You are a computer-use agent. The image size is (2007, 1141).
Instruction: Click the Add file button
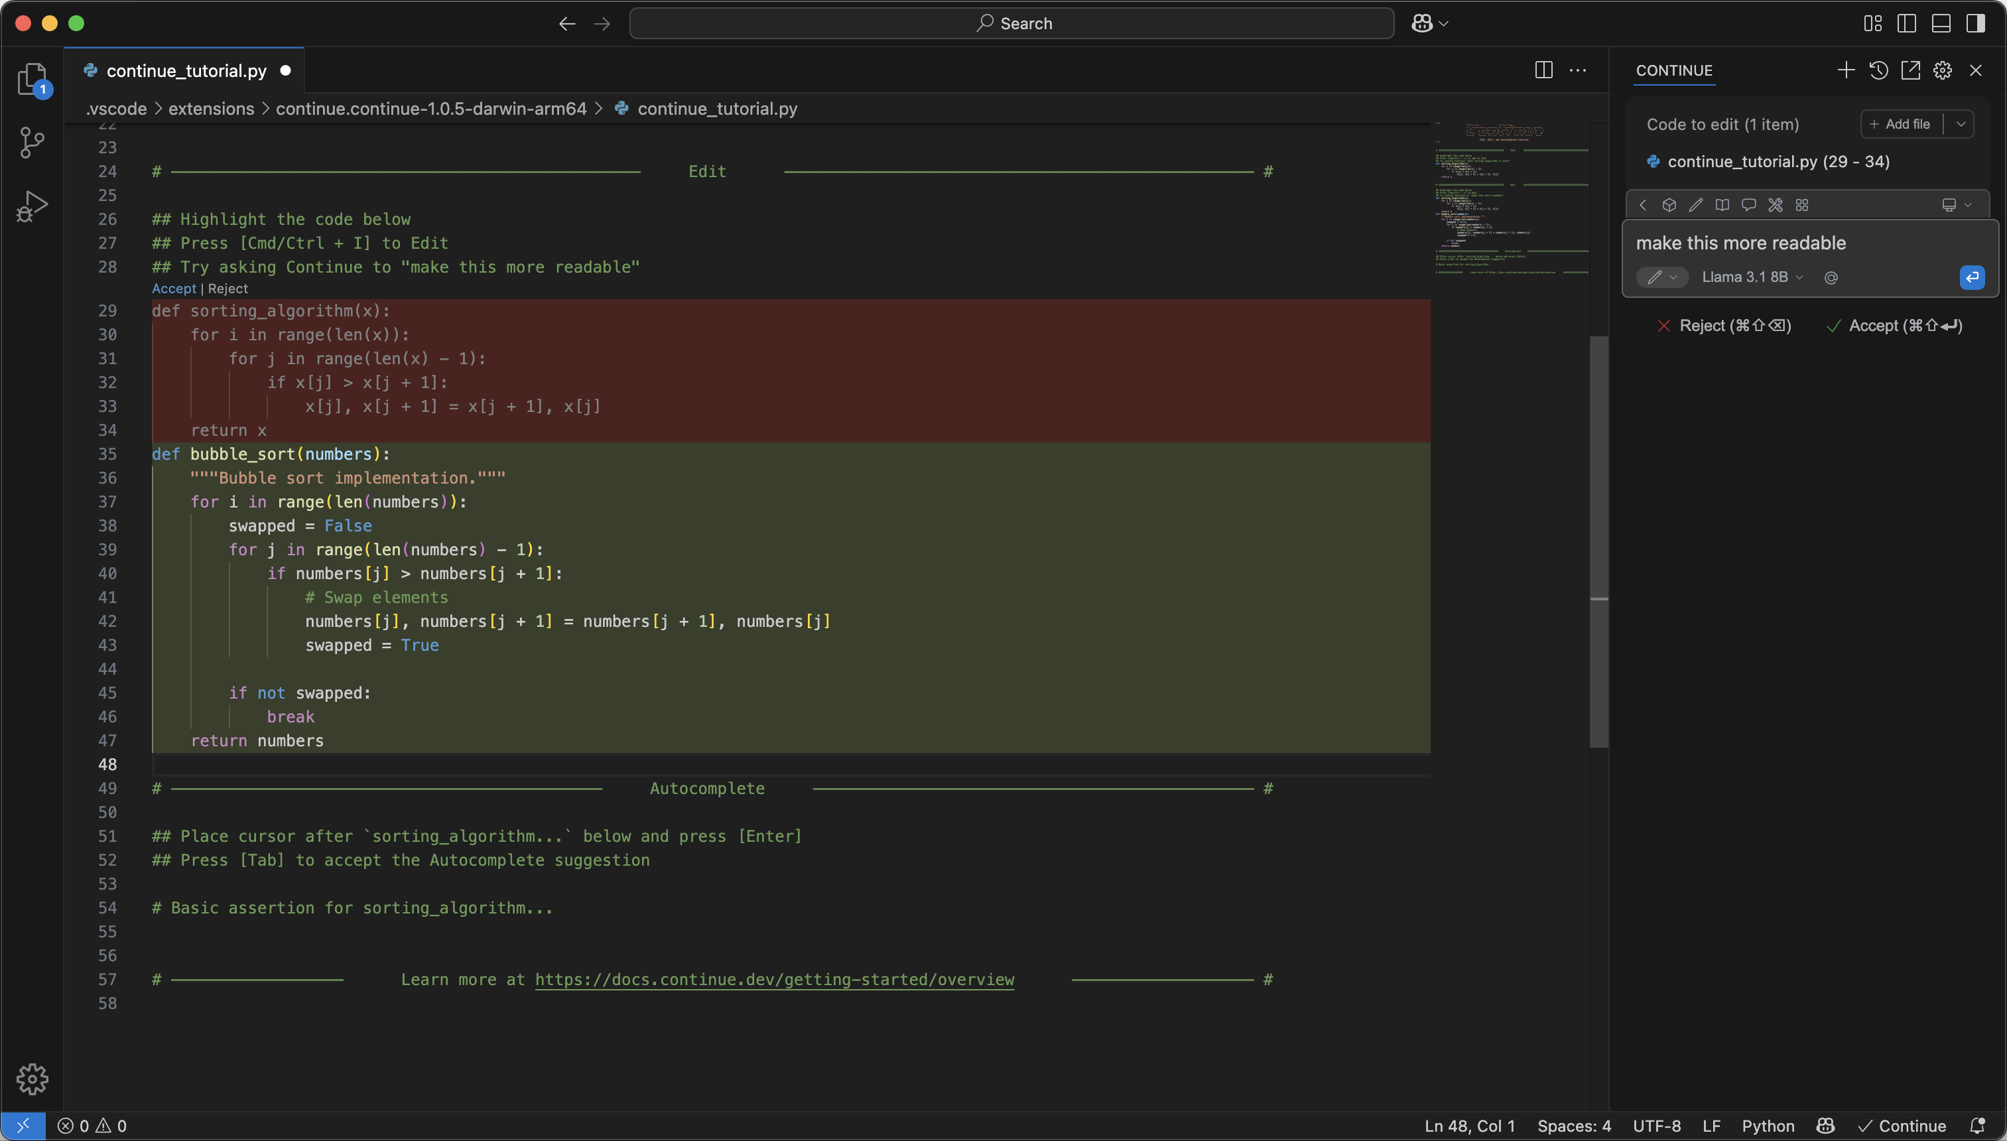click(x=1902, y=124)
